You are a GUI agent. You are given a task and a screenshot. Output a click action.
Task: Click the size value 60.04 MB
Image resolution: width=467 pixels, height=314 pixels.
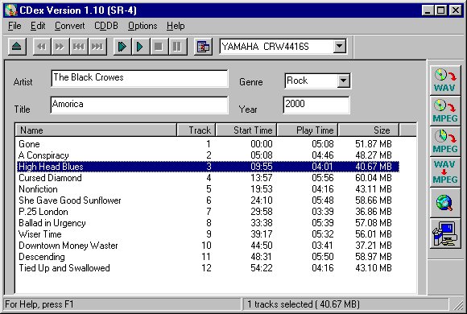pyautogui.click(x=374, y=178)
